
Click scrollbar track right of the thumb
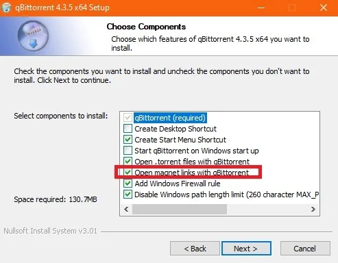coord(267,209)
